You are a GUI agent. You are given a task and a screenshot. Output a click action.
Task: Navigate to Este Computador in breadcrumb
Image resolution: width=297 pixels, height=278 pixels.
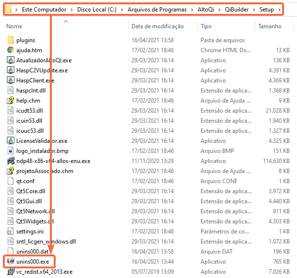coord(44,10)
